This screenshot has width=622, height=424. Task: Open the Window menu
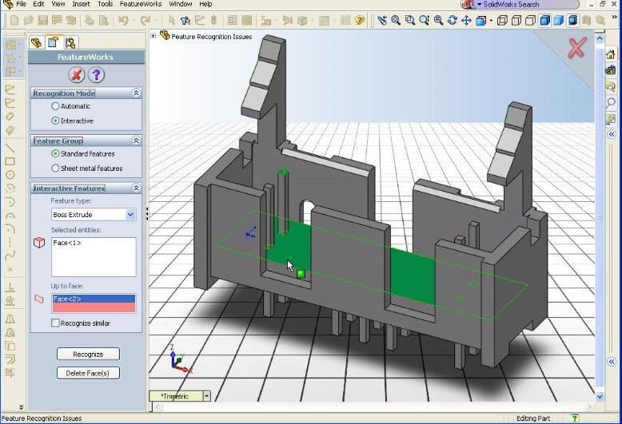click(x=181, y=4)
